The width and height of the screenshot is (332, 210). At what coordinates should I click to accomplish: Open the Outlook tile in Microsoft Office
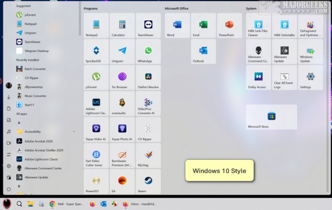point(203,51)
